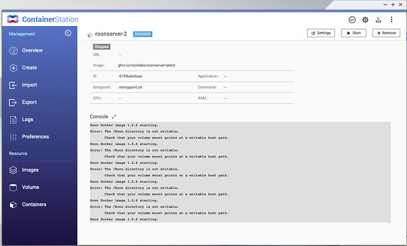
Task: Remove the roonserver-2 container
Action: tap(386, 33)
